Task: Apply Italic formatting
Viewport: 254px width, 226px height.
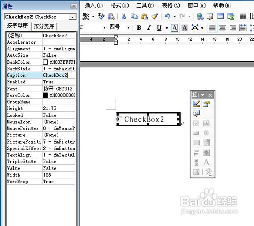Action: pyautogui.click(x=149, y=27)
